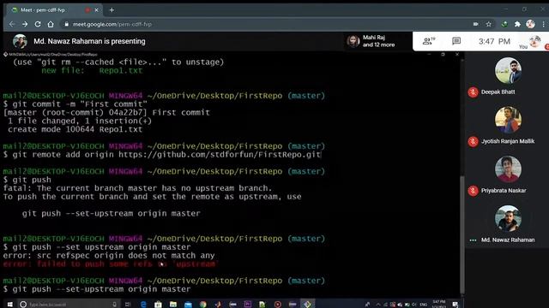Click the taskbar search box

point(69,305)
